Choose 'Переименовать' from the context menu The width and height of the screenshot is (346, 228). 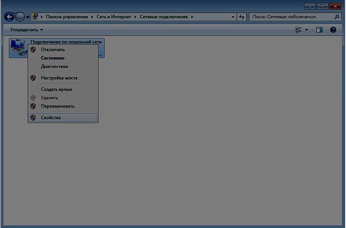(57, 106)
